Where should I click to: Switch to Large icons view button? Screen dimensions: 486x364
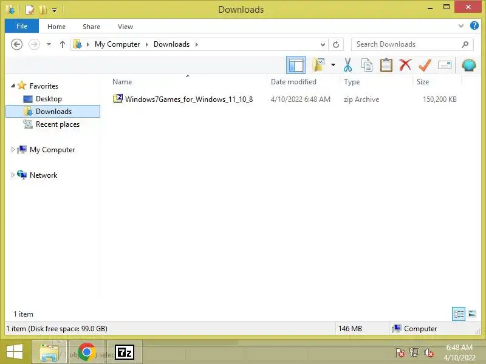(472, 314)
